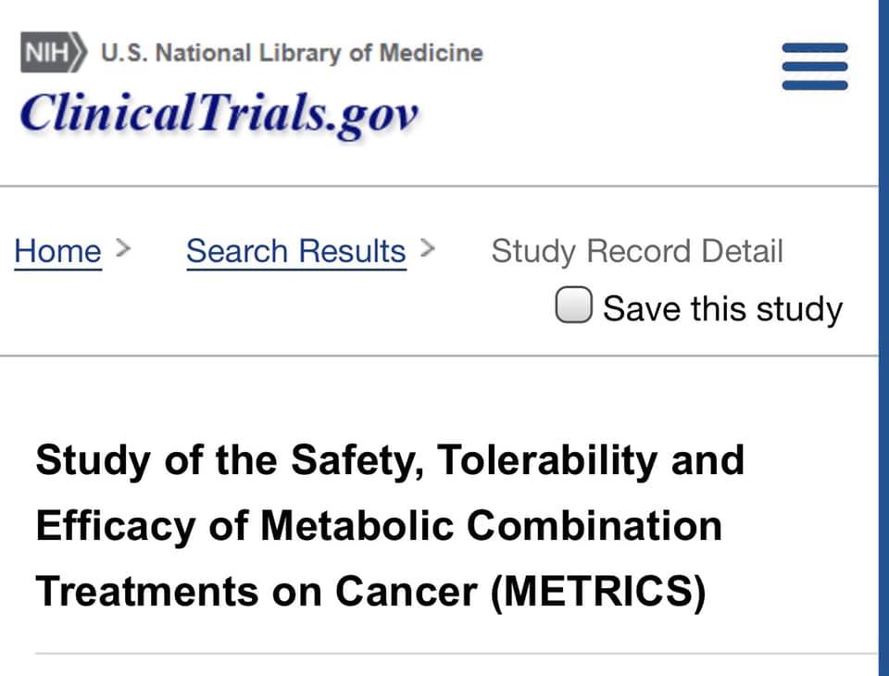Open the hamburger navigation menu
The width and height of the screenshot is (889, 676).
[x=815, y=67]
